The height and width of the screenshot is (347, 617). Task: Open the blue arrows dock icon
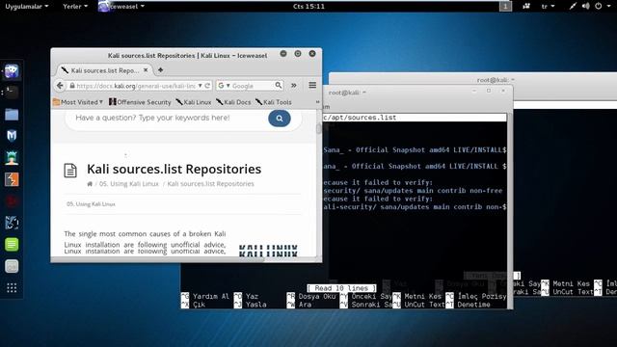(12, 223)
